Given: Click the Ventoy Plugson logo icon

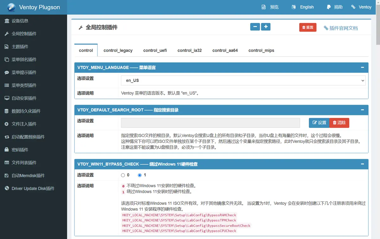Looking at the screenshot, I should [x=11, y=7].
